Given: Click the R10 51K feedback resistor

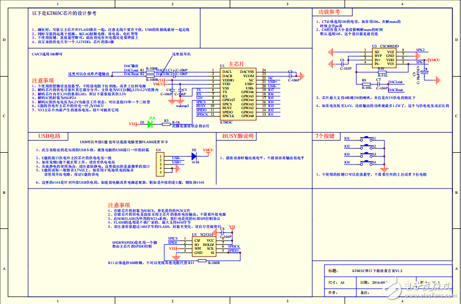Looking at the screenshot, I should [382, 72].
